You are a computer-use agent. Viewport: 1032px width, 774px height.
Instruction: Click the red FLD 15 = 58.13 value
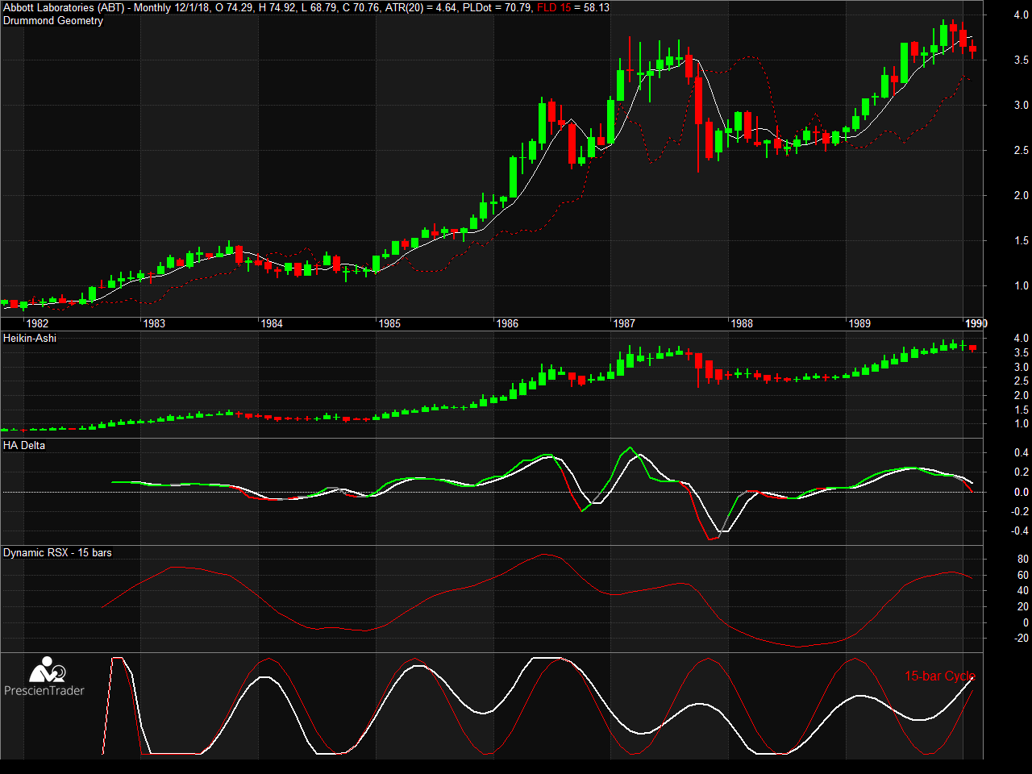pos(573,7)
